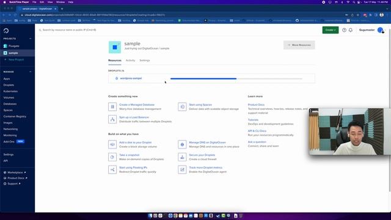Click the Spotlight search icon in menu bar
Screen dimensions: 391x220
354,2
